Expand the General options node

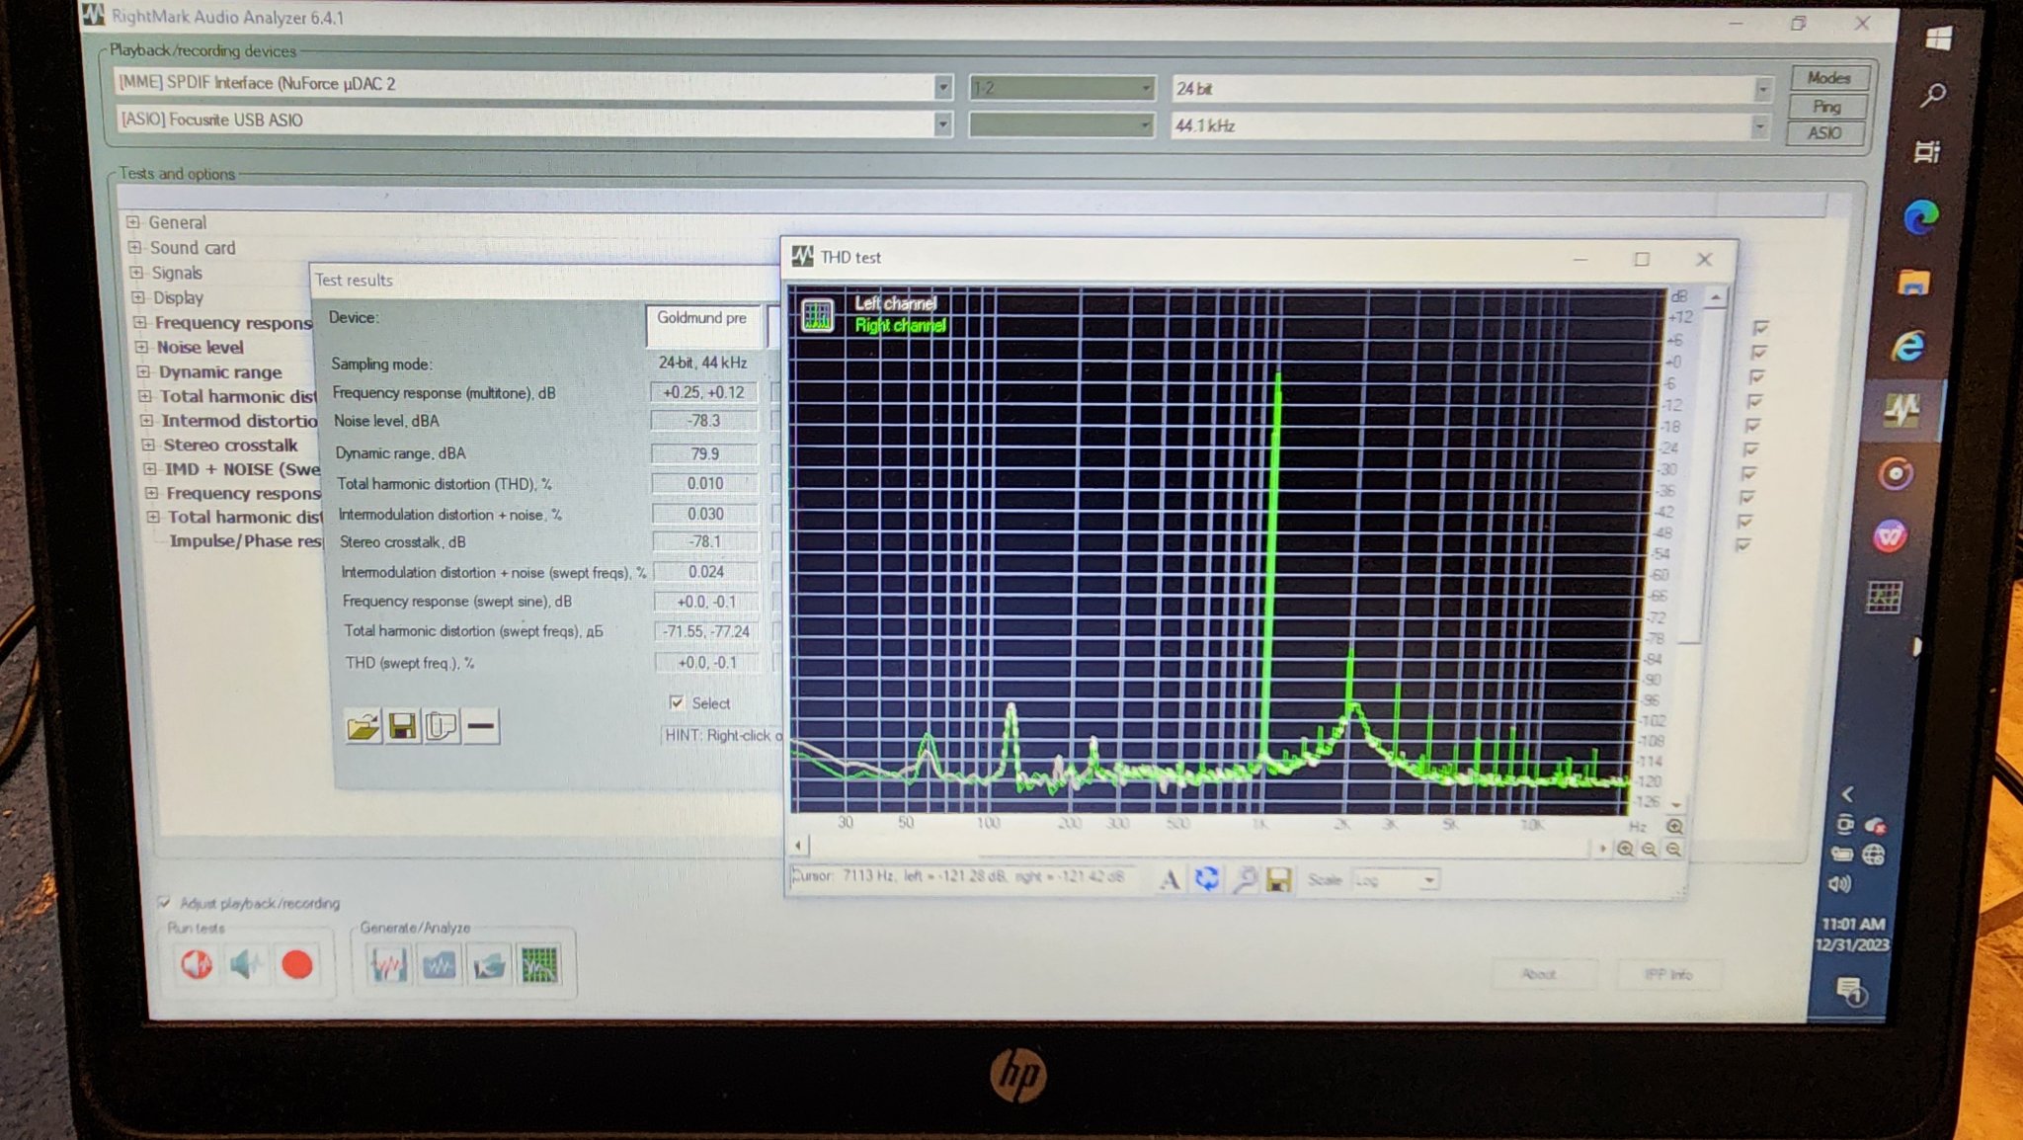coord(133,222)
